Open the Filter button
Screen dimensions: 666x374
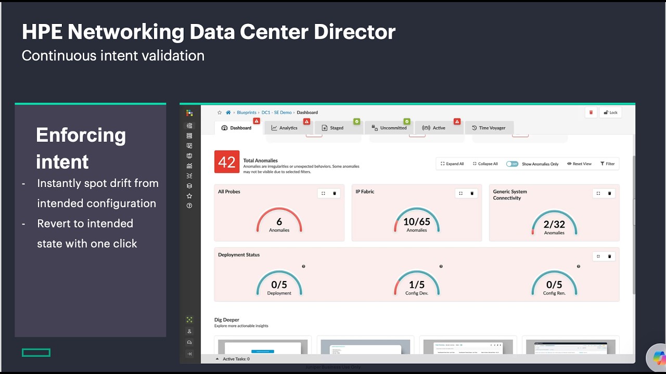point(608,164)
